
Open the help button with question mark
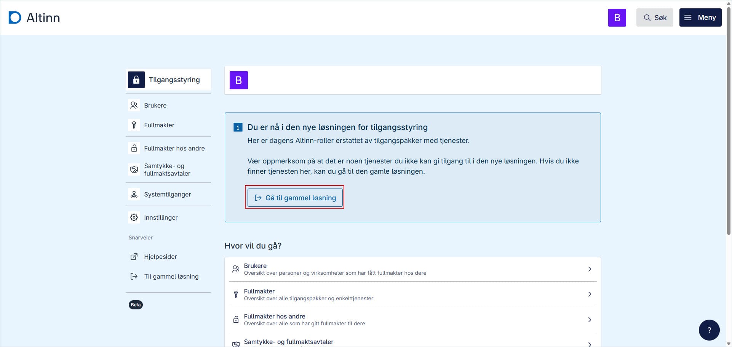click(709, 330)
